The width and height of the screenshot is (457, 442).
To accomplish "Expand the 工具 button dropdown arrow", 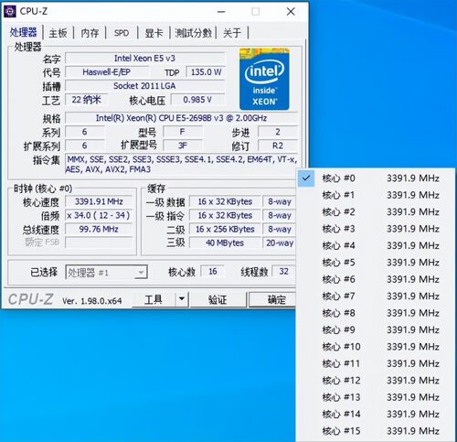I will [x=182, y=299].
